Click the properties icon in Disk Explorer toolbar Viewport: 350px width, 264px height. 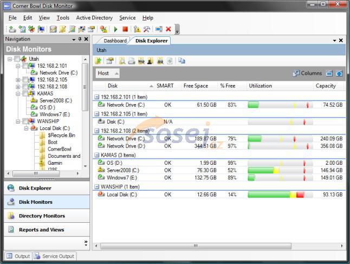[x=110, y=61]
